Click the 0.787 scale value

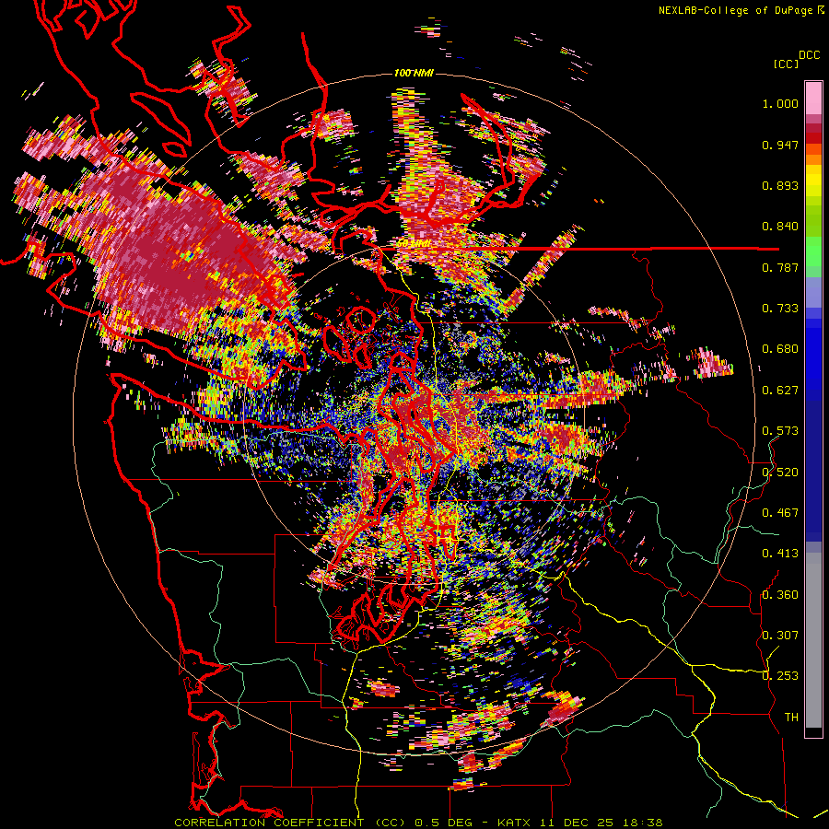point(780,267)
